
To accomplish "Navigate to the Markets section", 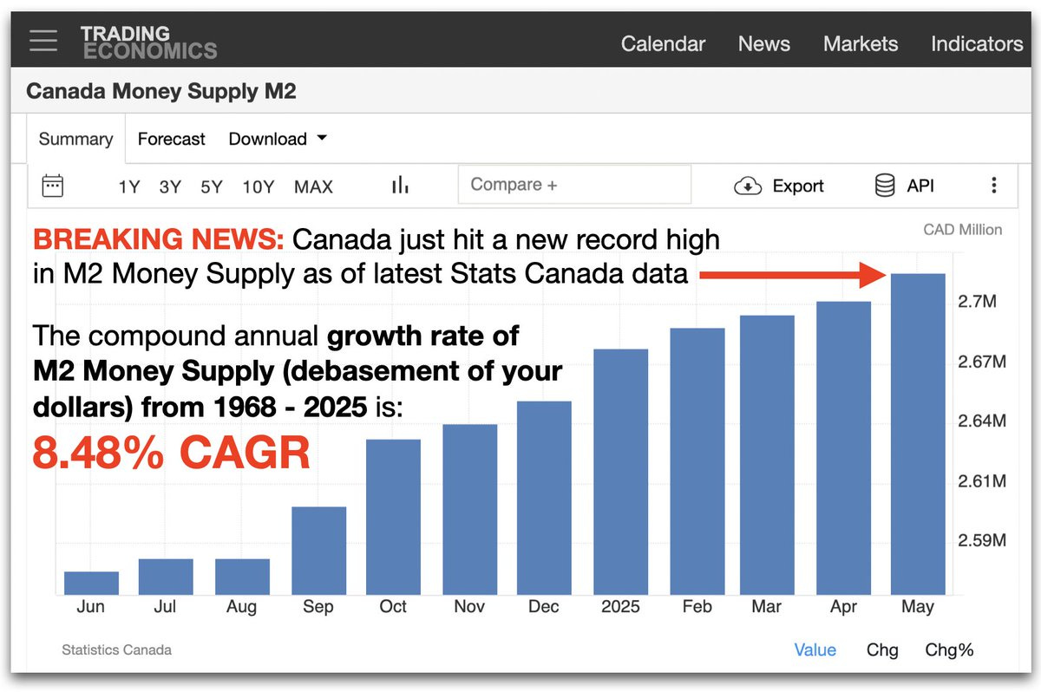I will [x=861, y=43].
